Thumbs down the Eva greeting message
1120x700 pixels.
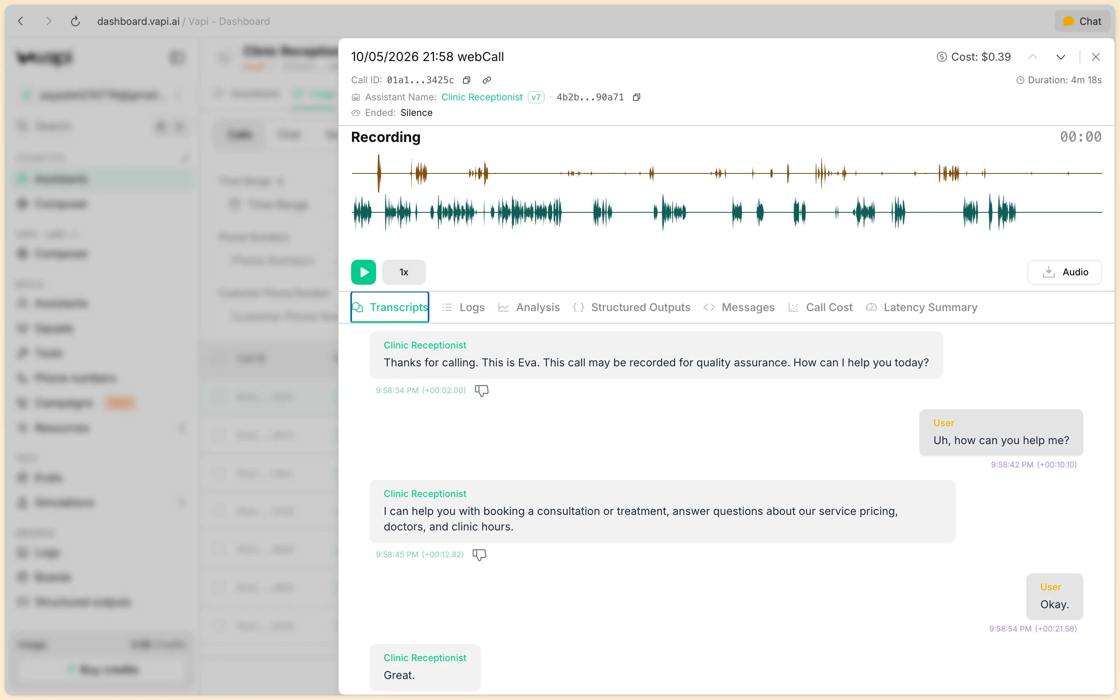coord(482,391)
